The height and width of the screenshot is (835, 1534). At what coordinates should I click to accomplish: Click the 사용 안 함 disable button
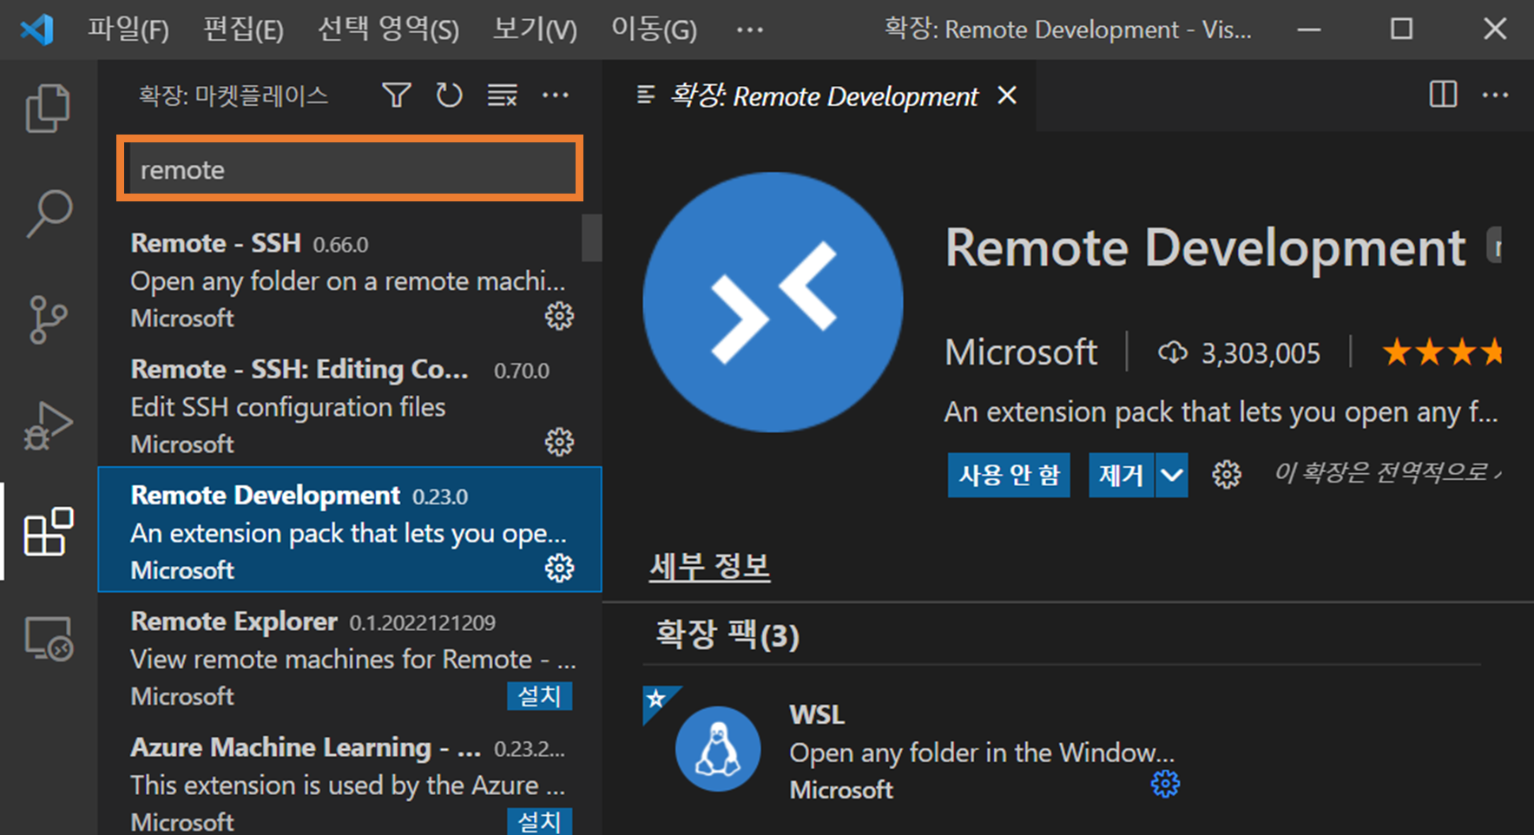pos(1009,475)
